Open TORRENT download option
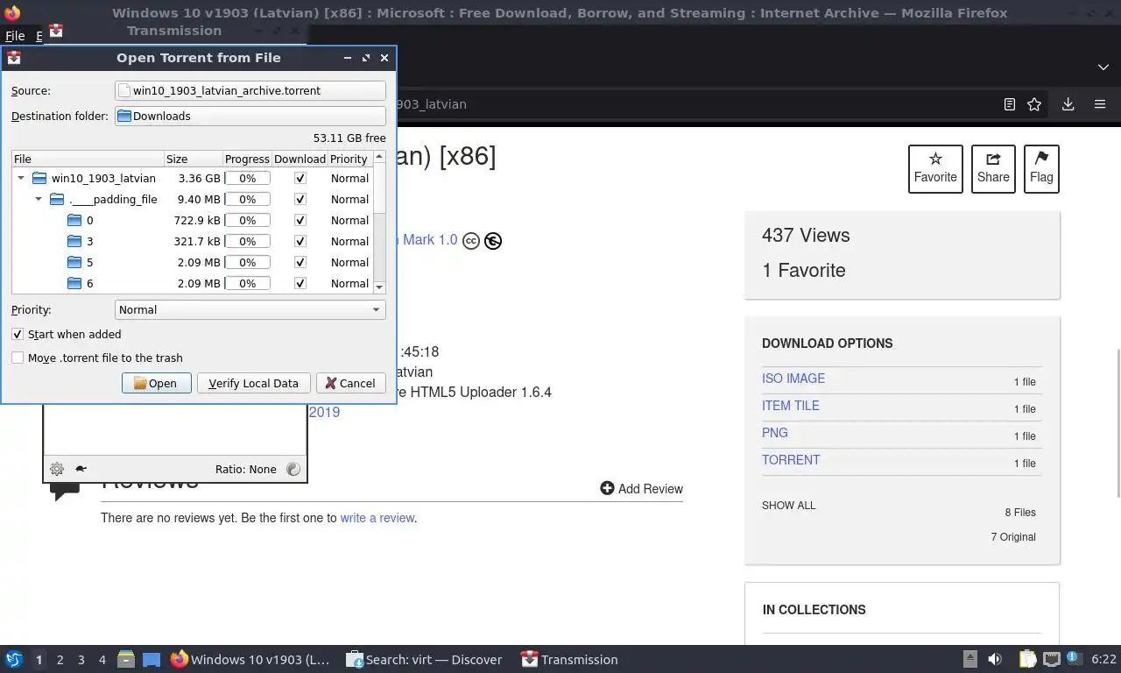1121x673 pixels. pos(791,460)
